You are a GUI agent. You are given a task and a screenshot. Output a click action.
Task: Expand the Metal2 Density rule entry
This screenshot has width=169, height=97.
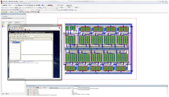point(27,92)
